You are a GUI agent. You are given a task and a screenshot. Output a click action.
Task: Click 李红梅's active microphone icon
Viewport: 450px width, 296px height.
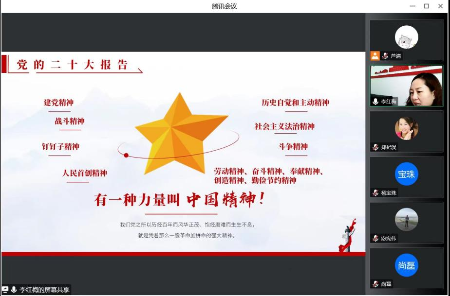tap(375, 101)
